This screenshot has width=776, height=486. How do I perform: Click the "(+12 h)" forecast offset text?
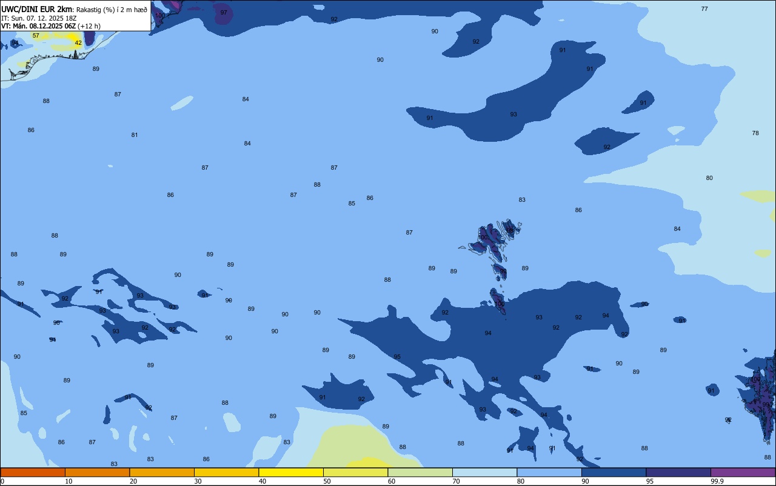(x=89, y=25)
